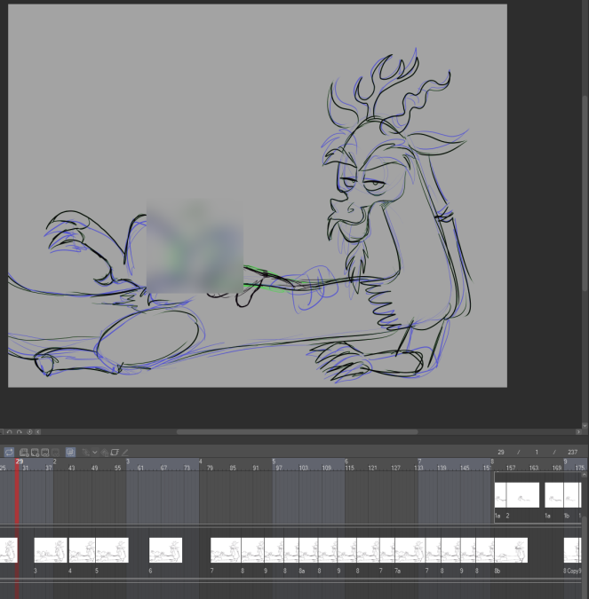Click frame 145 on the timeline ruler

click(465, 468)
